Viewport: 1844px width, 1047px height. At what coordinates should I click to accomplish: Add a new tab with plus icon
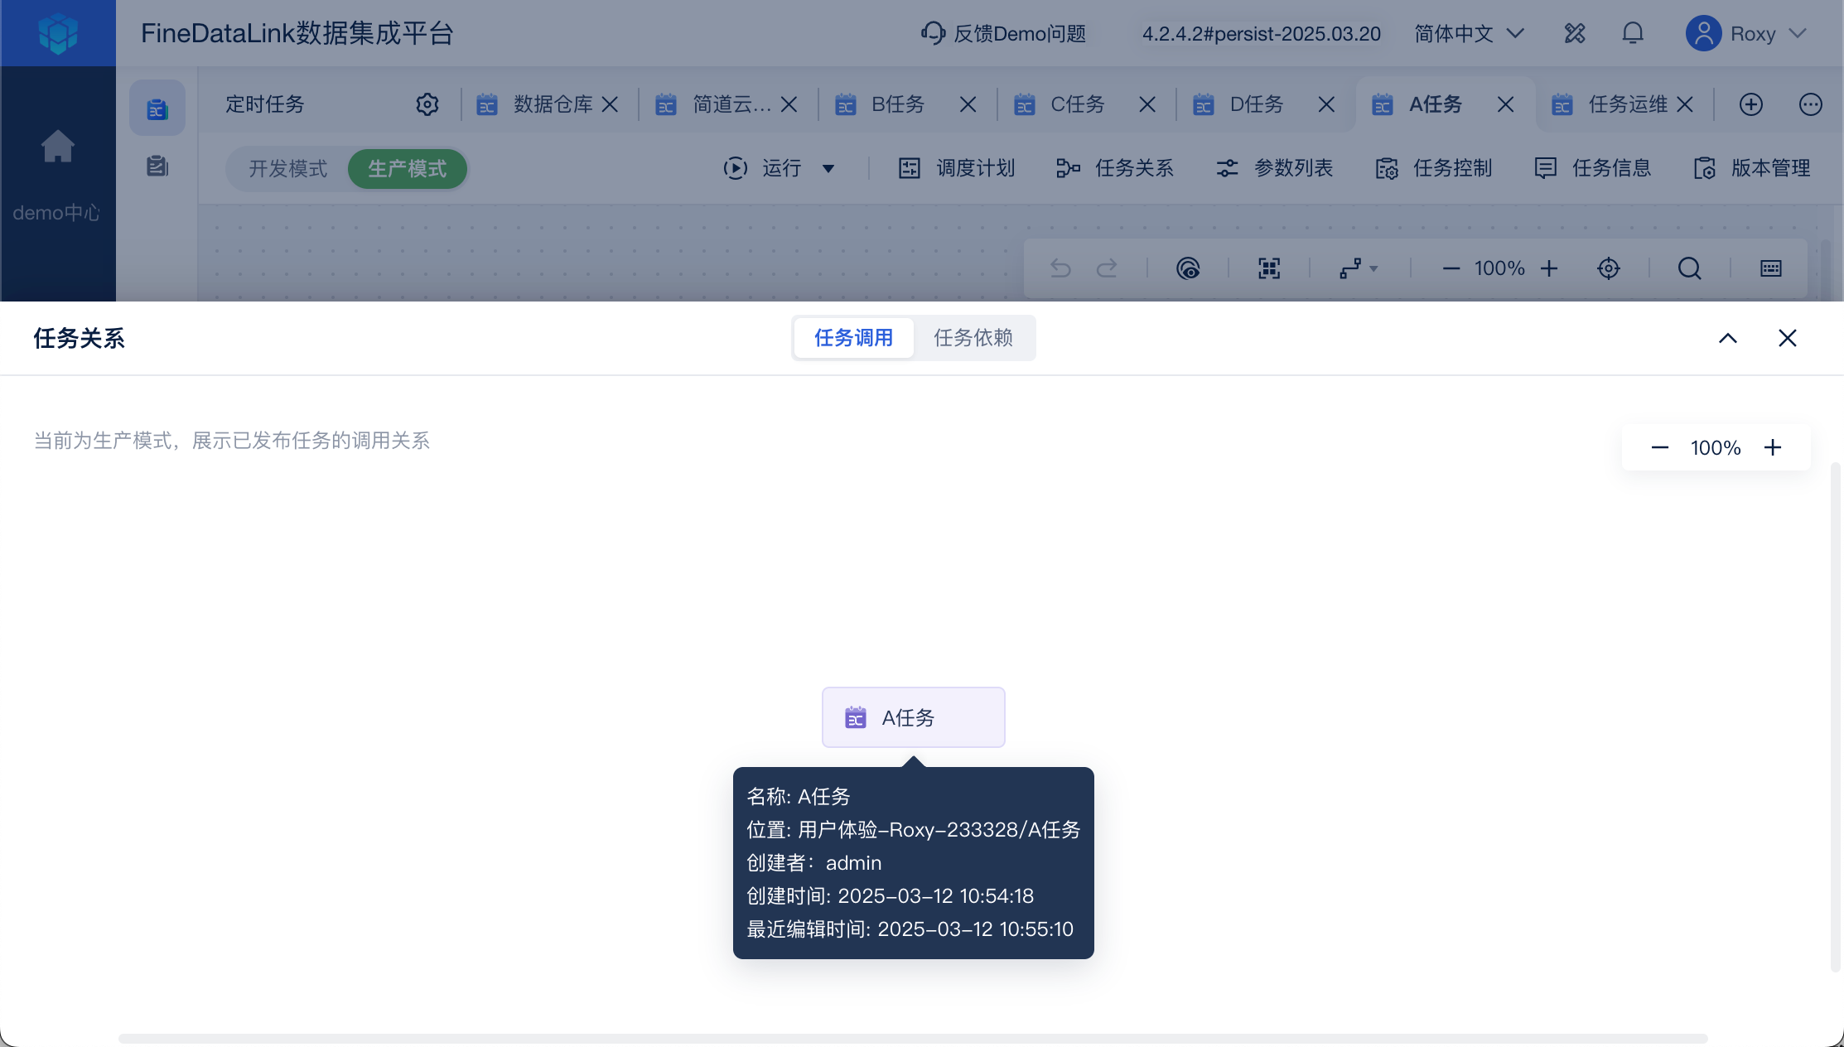pos(1750,104)
